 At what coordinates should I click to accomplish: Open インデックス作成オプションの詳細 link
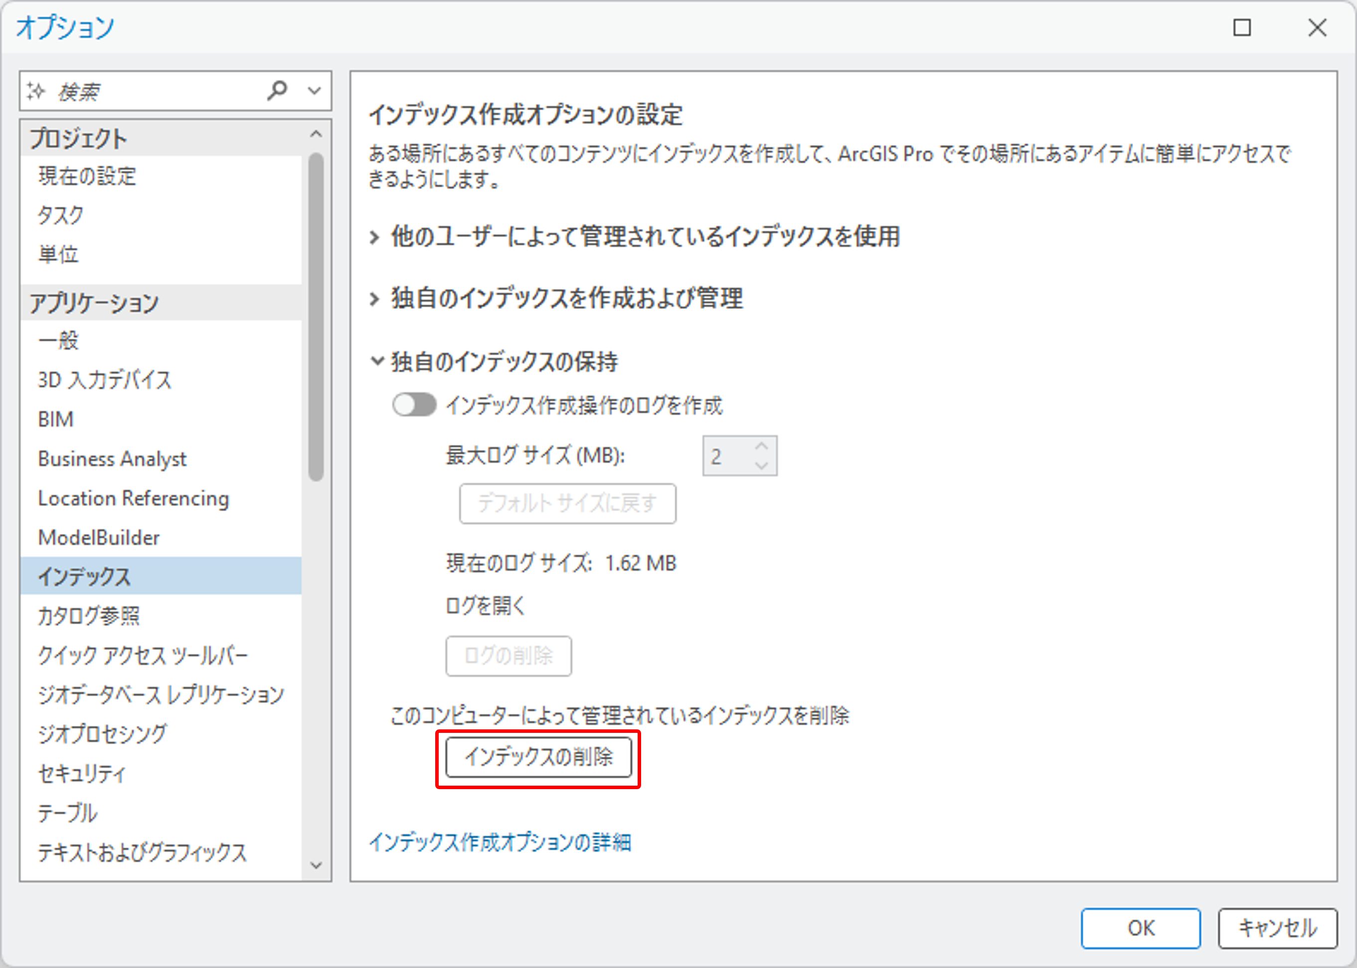[500, 841]
